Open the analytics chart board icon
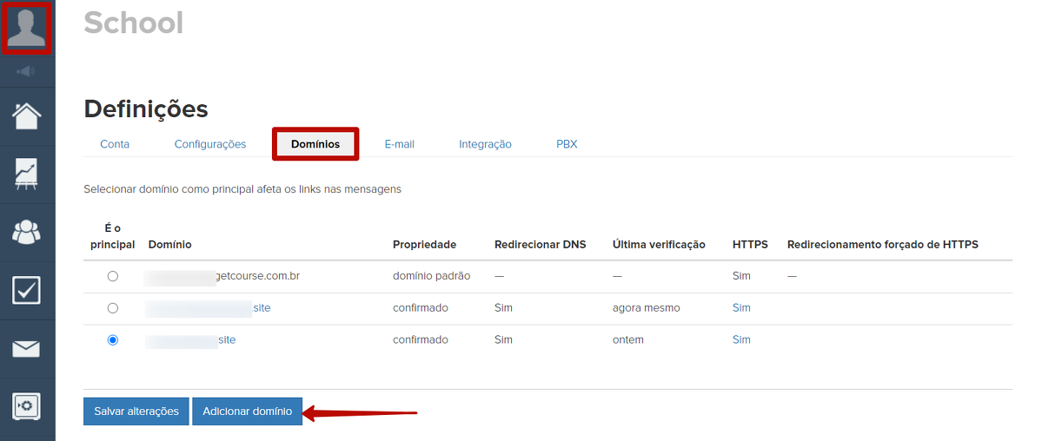 point(27,174)
